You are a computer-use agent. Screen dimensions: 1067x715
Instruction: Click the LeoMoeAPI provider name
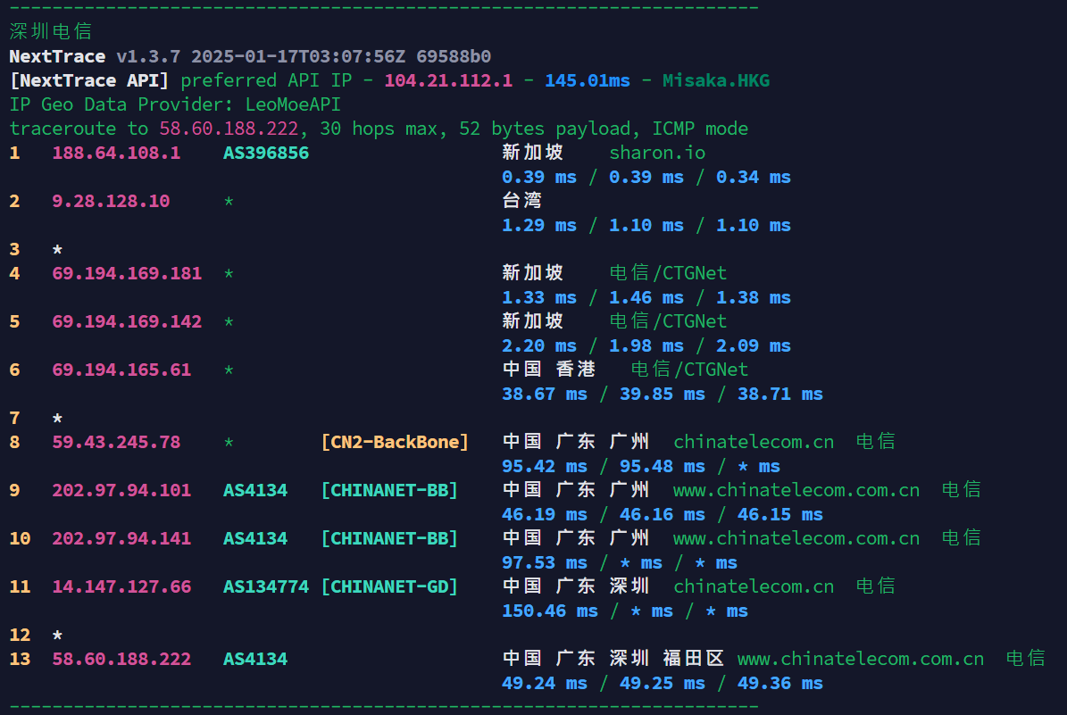coord(293,104)
